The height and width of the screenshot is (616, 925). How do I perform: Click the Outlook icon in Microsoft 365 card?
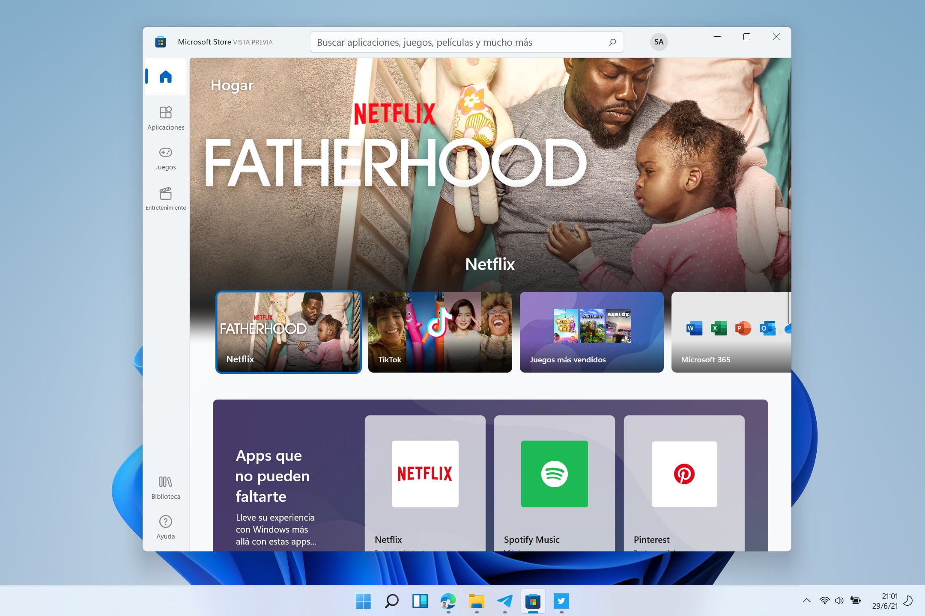point(767,328)
